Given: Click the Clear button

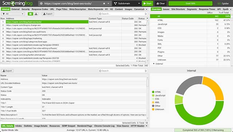Looking at the screenshot, I should (x=161, y=3).
